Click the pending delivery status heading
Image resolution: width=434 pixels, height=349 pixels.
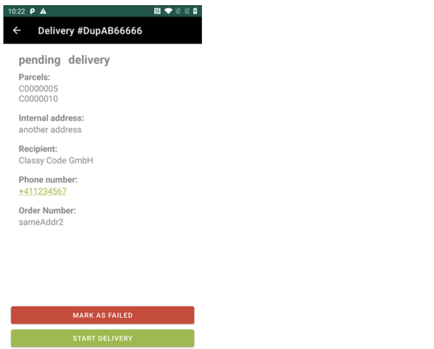click(x=64, y=60)
